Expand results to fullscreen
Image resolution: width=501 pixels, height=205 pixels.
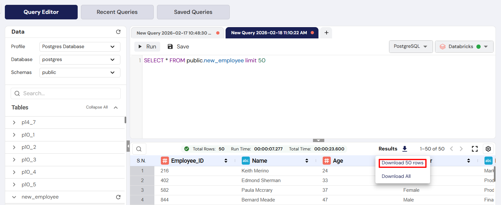click(474, 149)
